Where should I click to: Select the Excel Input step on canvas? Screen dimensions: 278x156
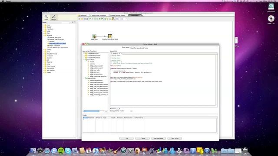(x=94, y=36)
